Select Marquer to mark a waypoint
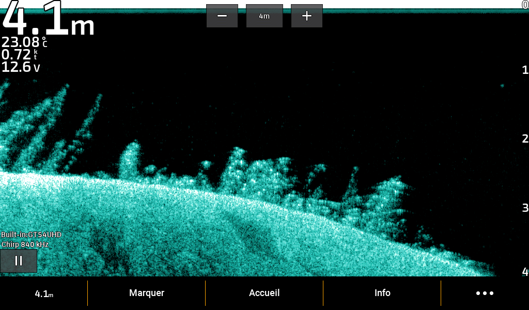 coord(147,293)
